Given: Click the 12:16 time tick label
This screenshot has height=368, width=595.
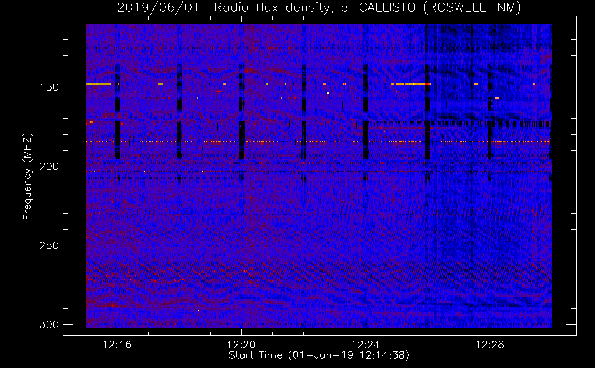Looking at the screenshot, I should point(117,345).
